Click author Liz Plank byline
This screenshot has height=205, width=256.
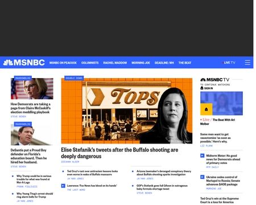pyautogui.click(x=207, y=146)
